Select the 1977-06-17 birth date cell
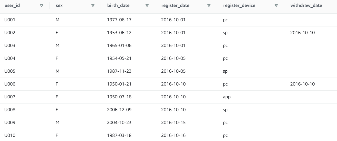Image resolution: width=337 pixels, height=141 pixels. pos(119,20)
